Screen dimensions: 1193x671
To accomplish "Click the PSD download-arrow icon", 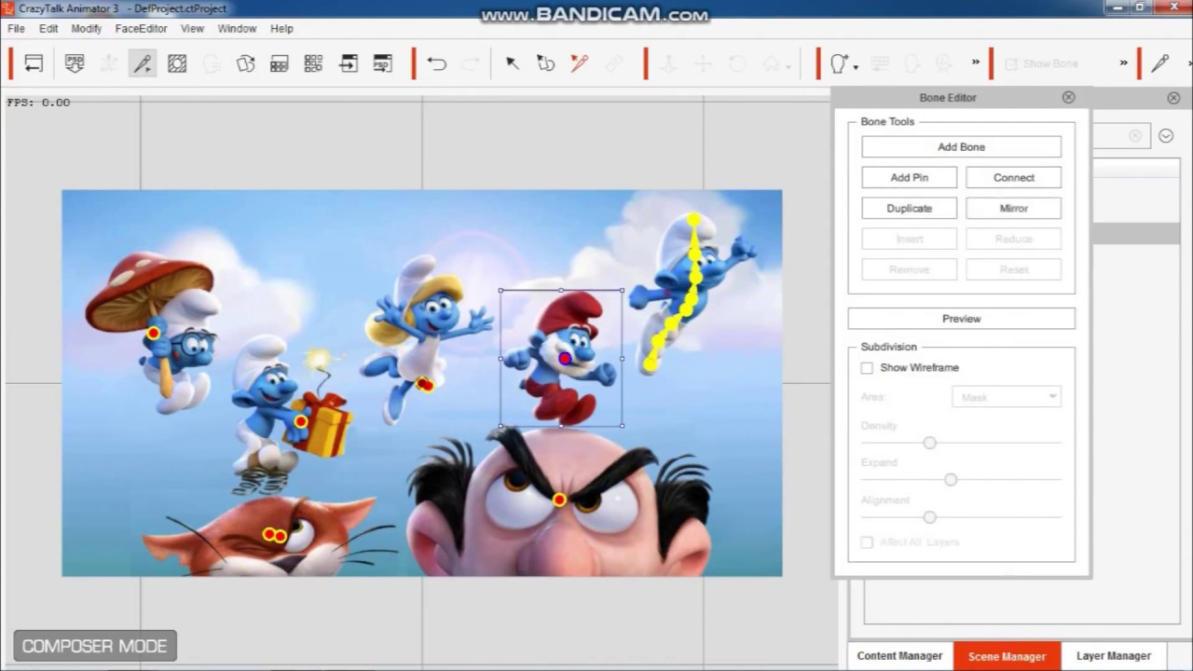I will pos(75,63).
